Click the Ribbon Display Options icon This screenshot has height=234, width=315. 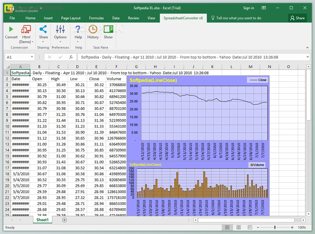[x=263, y=8]
